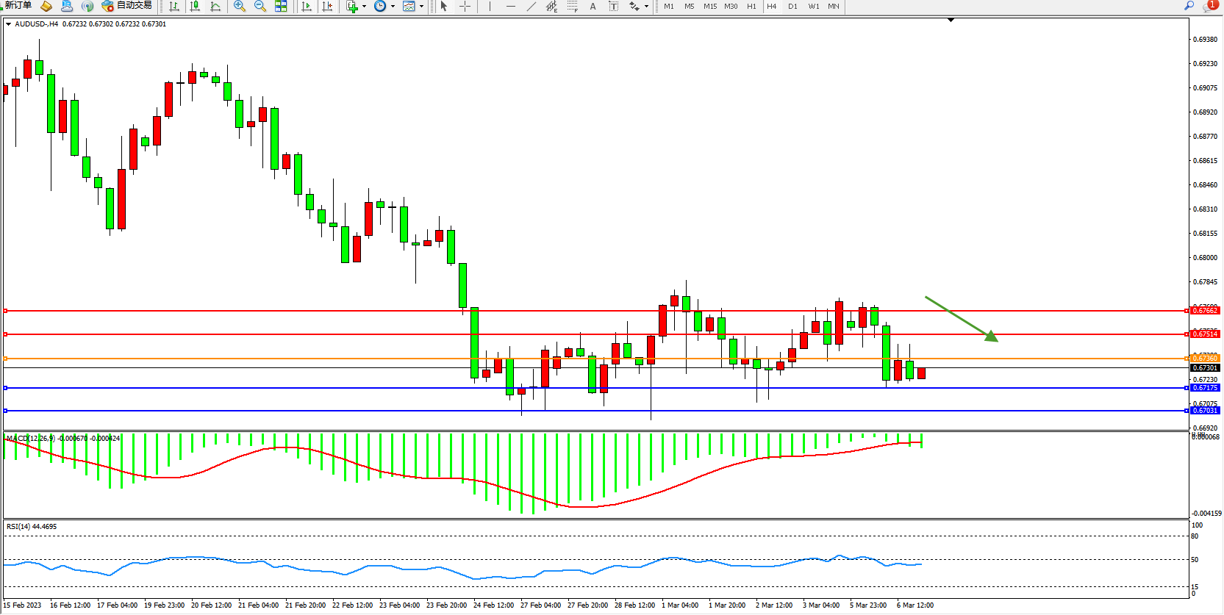The image size is (1224, 615).
Task: Select the horizontal line drawing tool
Action: (510, 6)
